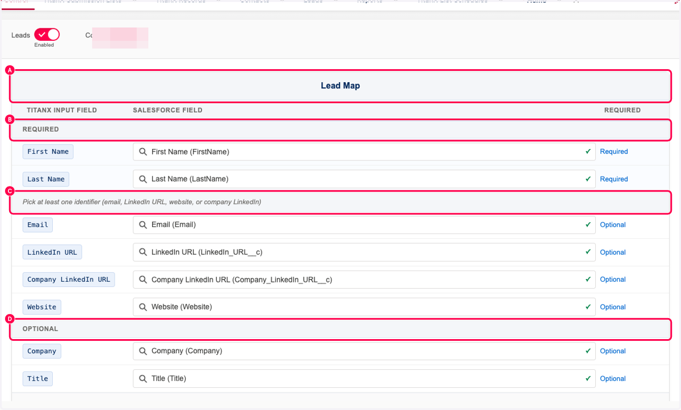Click the magnifier icon in Email (Email) field
Viewport: 681px width, 410px height.
coord(143,225)
